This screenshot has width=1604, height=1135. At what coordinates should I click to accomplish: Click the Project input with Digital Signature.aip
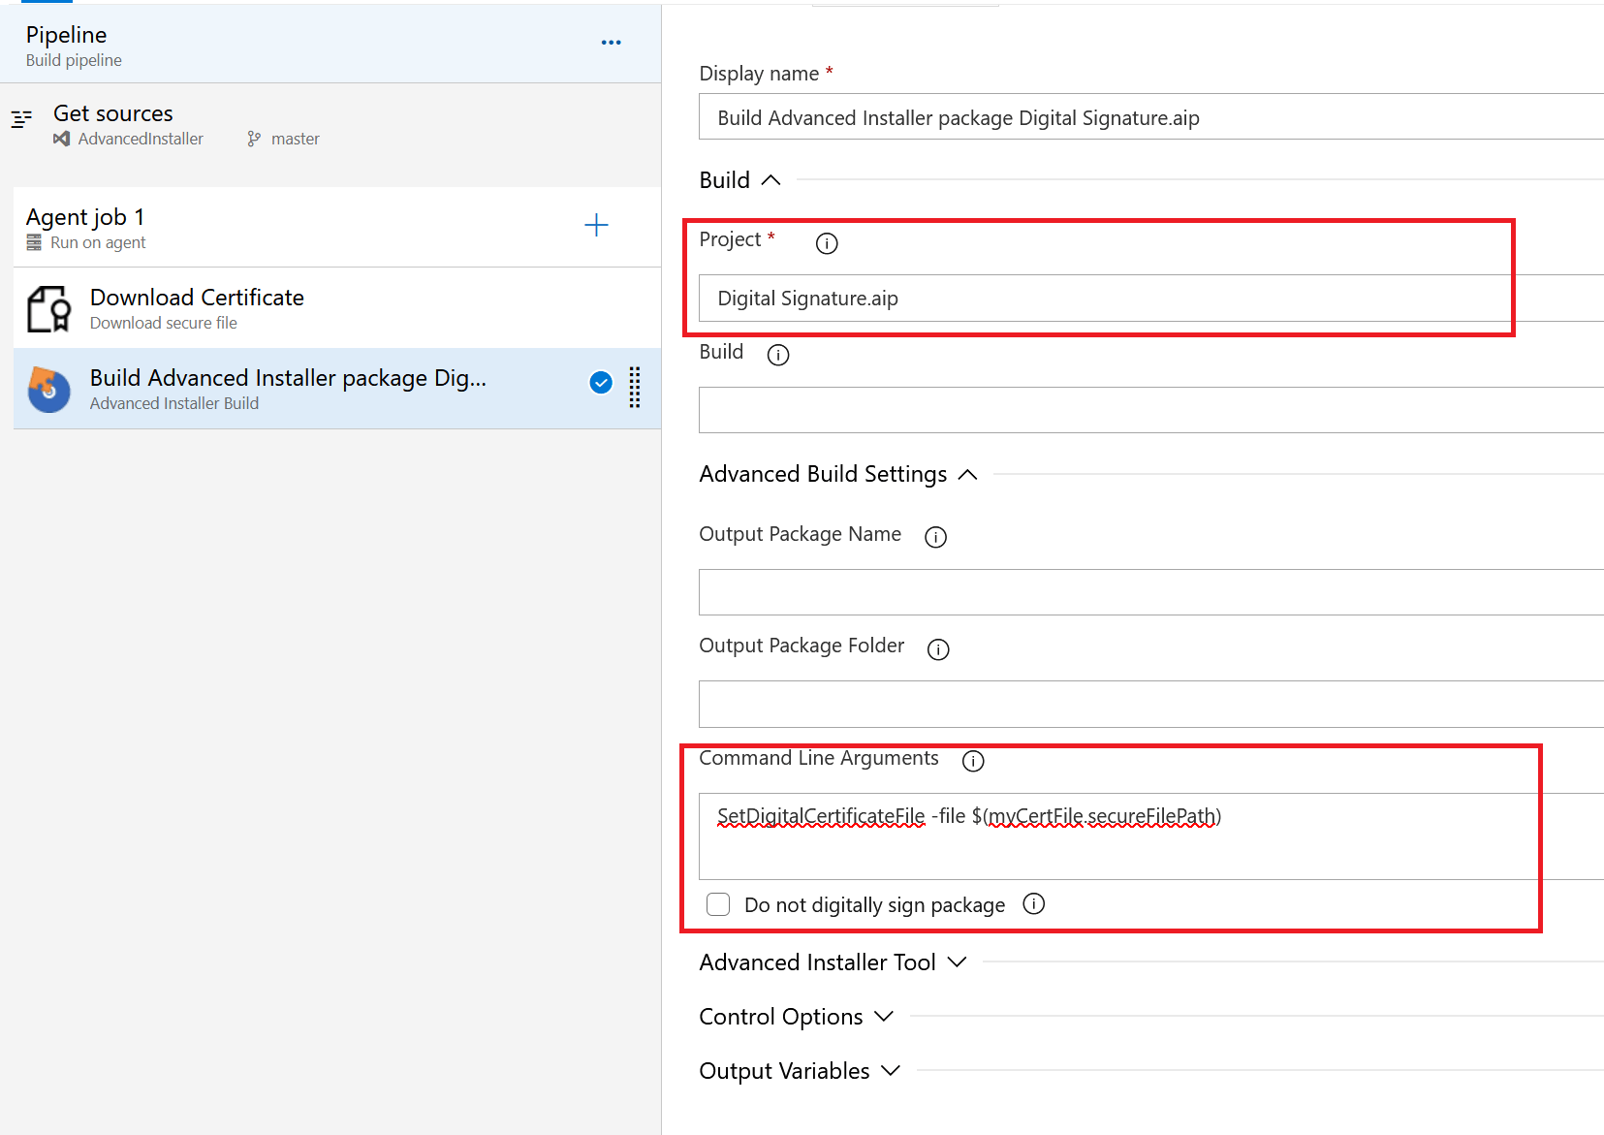click(x=1151, y=298)
